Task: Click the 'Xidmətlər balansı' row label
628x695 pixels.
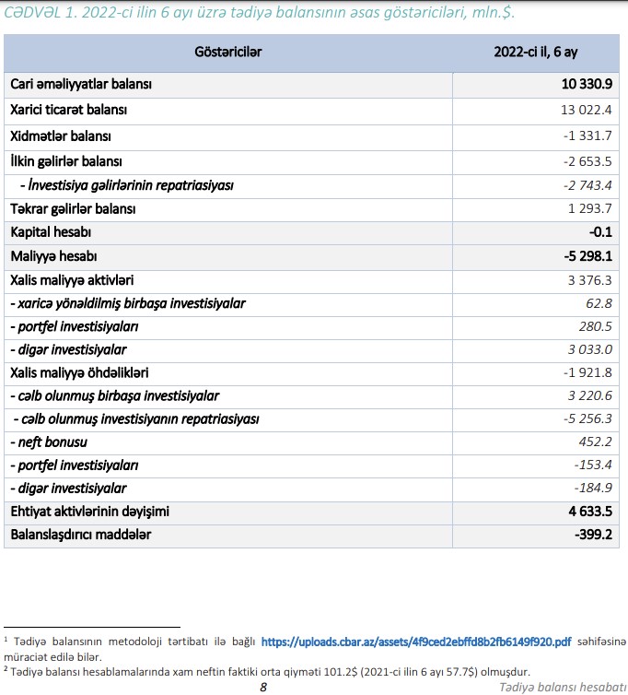Action: point(61,136)
